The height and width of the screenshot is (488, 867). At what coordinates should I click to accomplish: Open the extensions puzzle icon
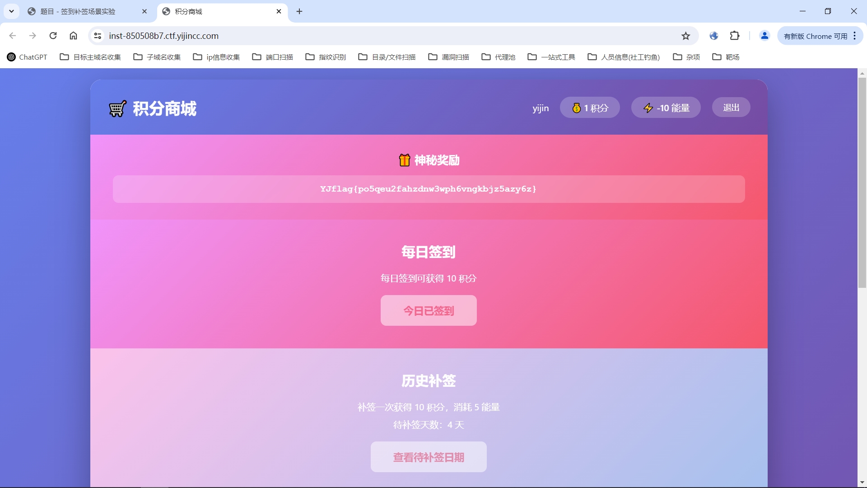pos(735,36)
